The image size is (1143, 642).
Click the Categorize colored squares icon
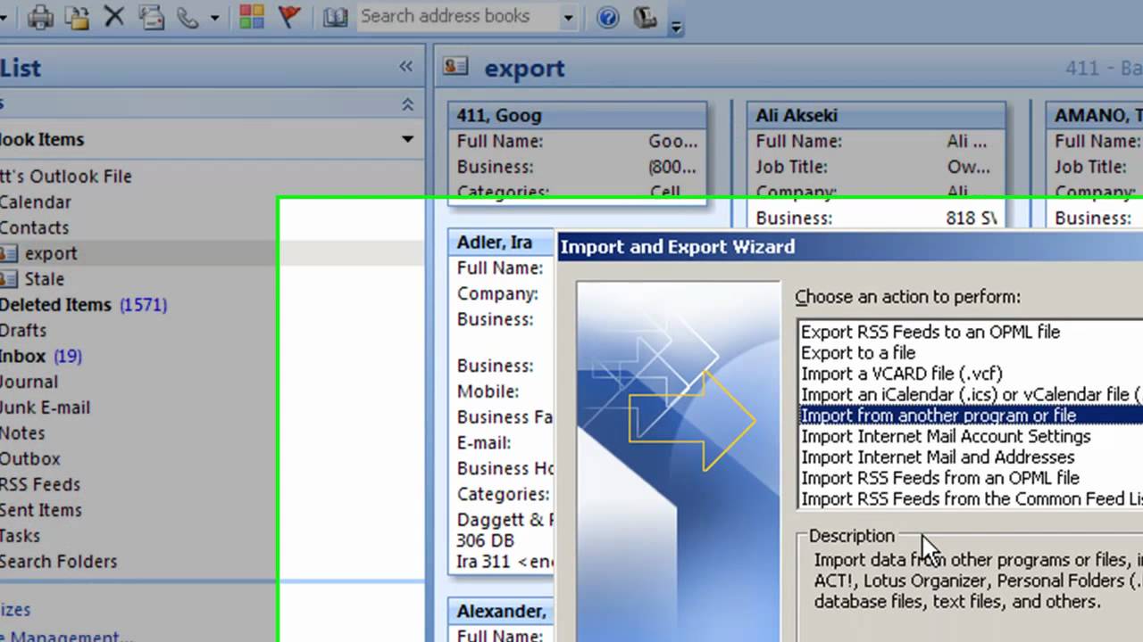253,16
